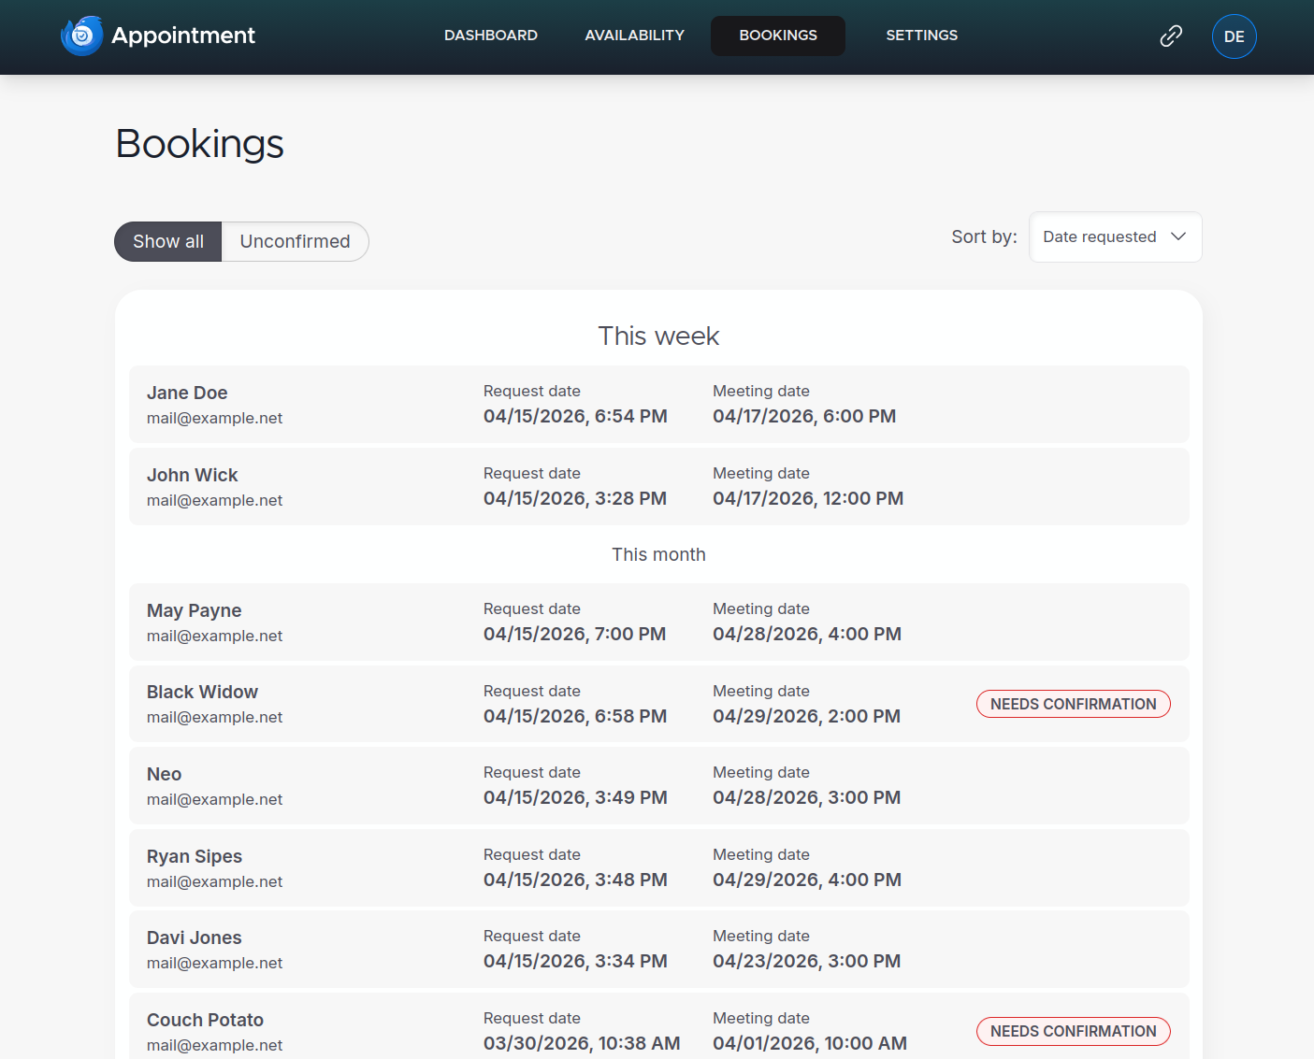The height and width of the screenshot is (1059, 1314).
Task: Open John Wick booking row
Action: point(659,486)
